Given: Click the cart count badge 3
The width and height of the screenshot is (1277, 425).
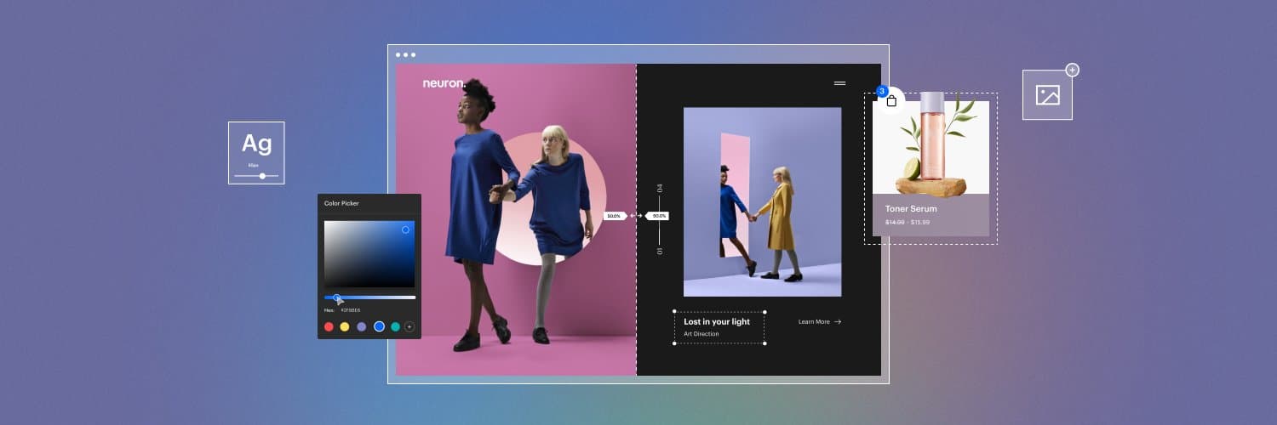Looking at the screenshot, I should [882, 91].
